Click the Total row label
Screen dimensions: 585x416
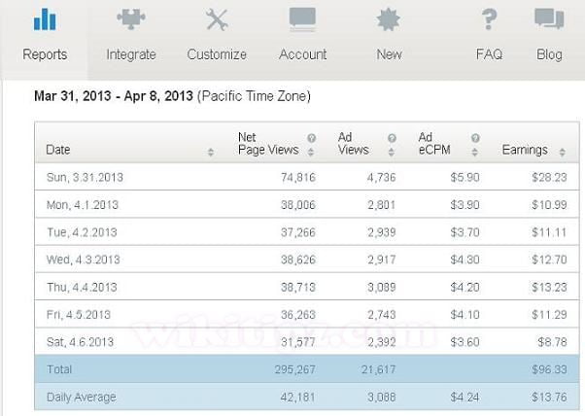click(x=59, y=369)
